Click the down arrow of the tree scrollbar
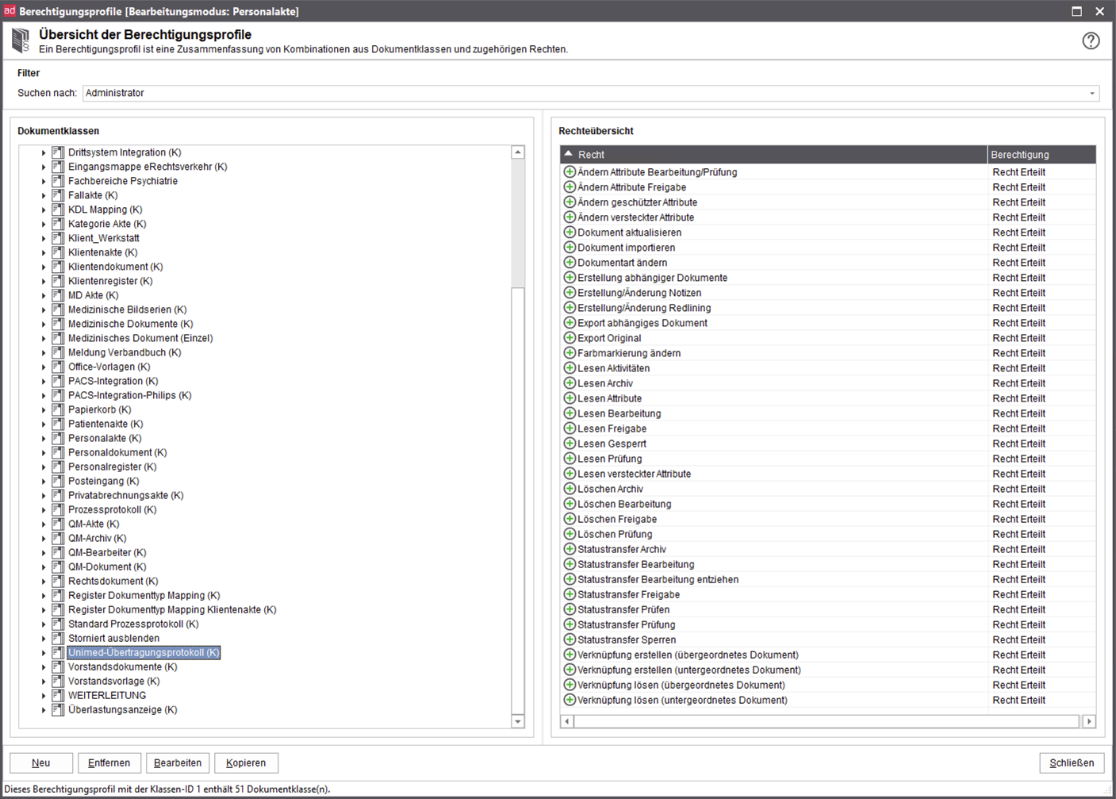The width and height of the screenshot is (1116, 799). [x=517, y=722]
